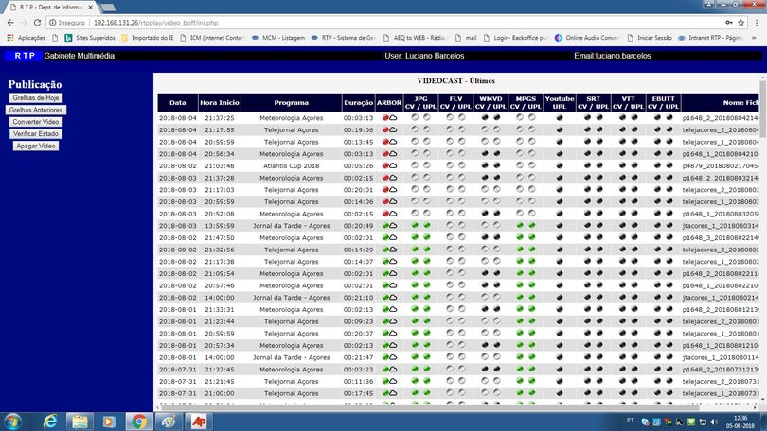Go back in the browser

[x=10, y=23]
